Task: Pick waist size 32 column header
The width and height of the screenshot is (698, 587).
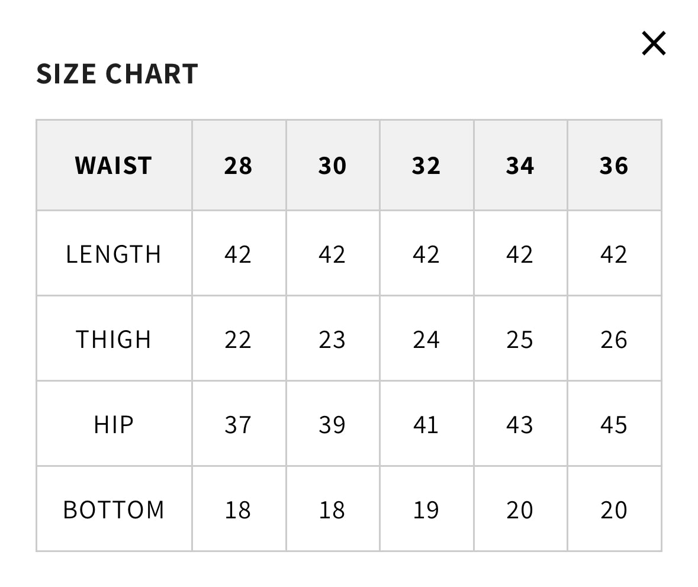Action: point(426,166)
